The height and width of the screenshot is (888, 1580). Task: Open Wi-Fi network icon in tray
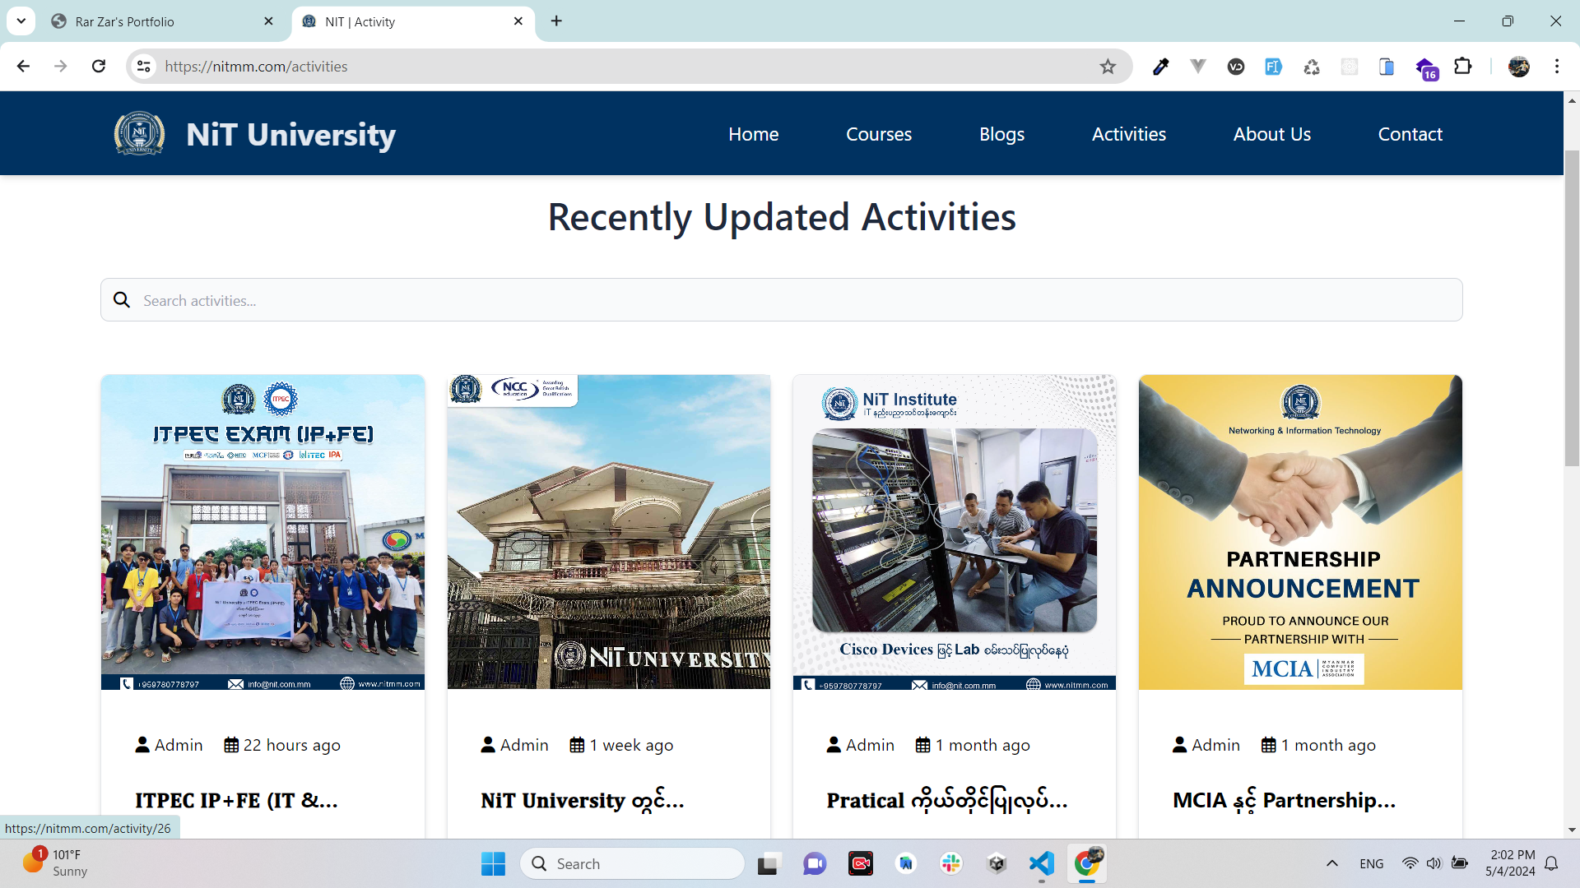coord(1410,863)
